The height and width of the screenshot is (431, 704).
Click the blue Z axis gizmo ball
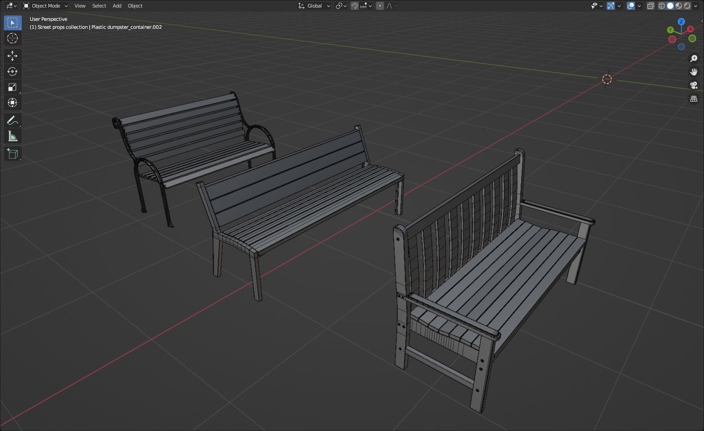(681, 21)
